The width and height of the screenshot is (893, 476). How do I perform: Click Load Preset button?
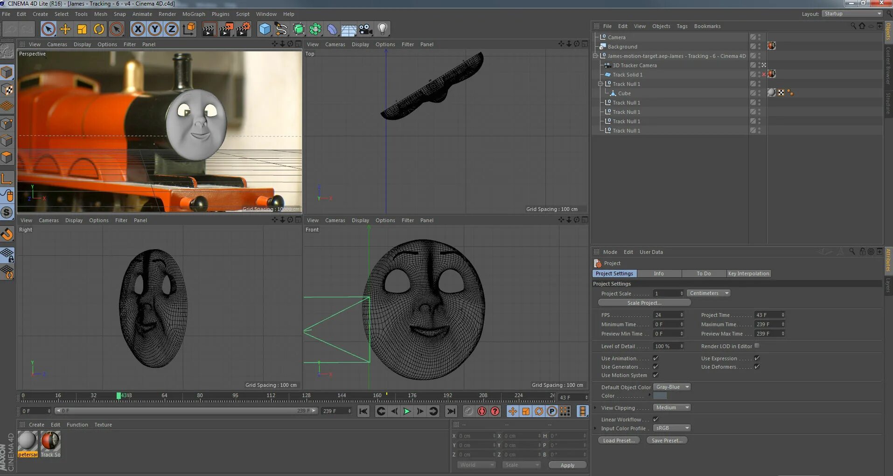pyautogui.click(x=619, y=441)
